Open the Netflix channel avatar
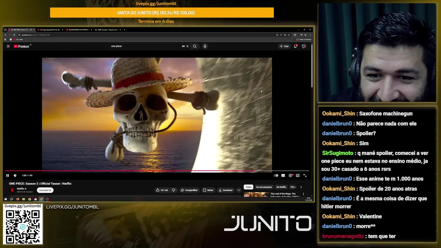 [12, 190]
